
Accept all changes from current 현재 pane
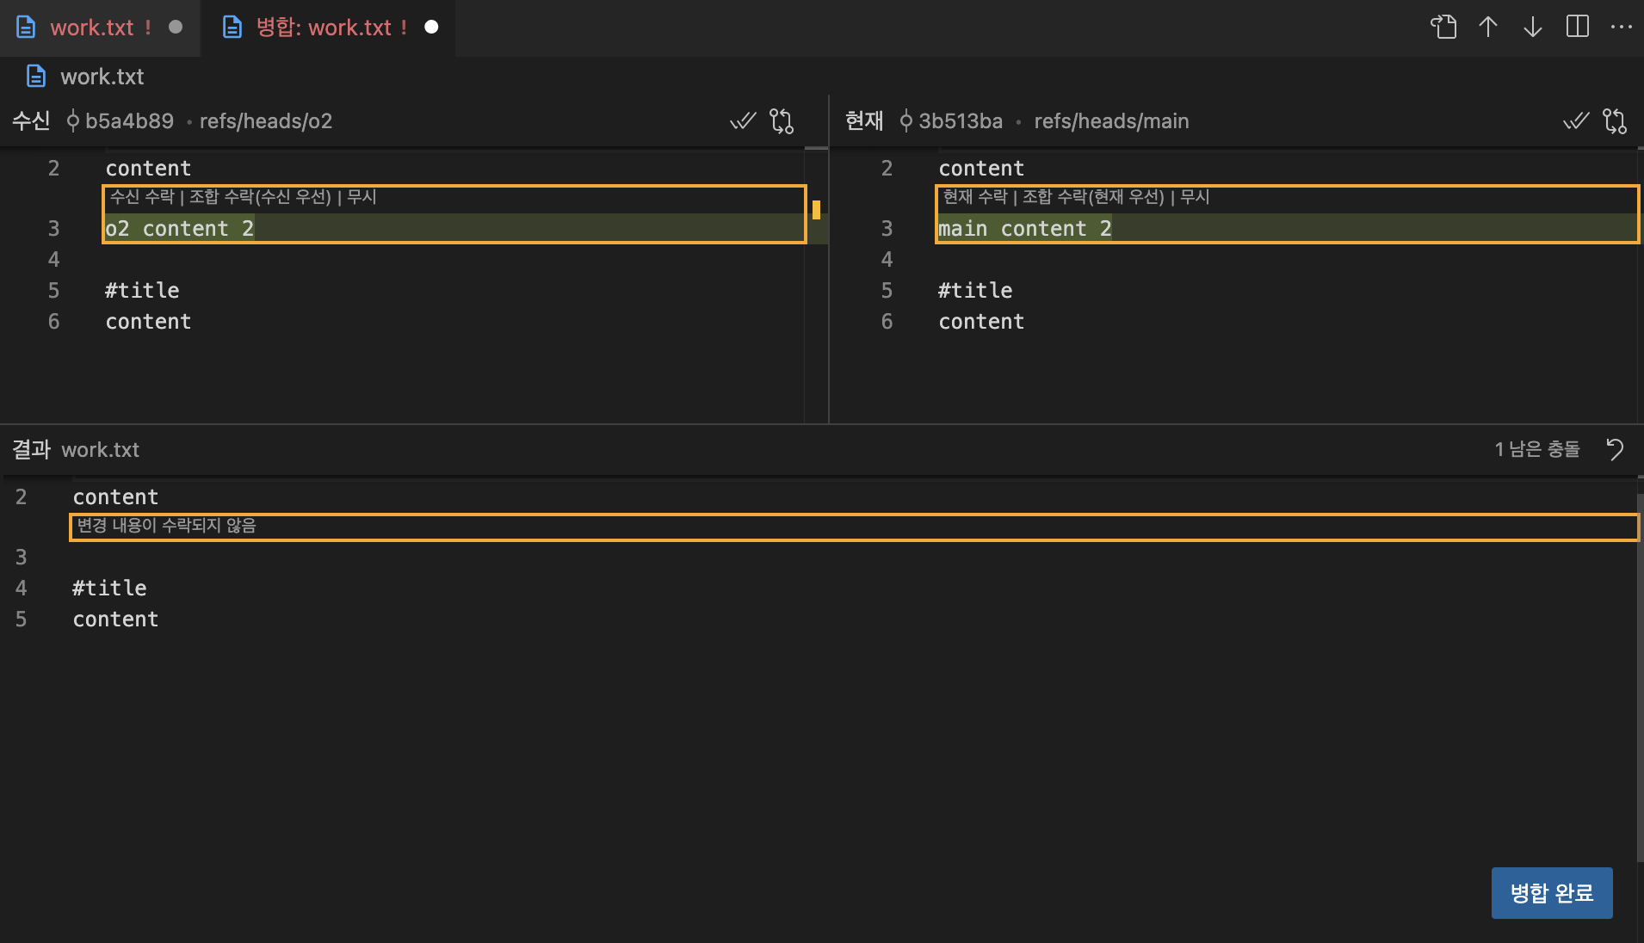pyautogui.click(x=1576, y=121)
